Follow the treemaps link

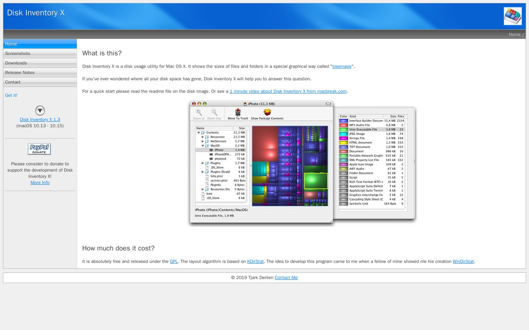tap(342, 66)
